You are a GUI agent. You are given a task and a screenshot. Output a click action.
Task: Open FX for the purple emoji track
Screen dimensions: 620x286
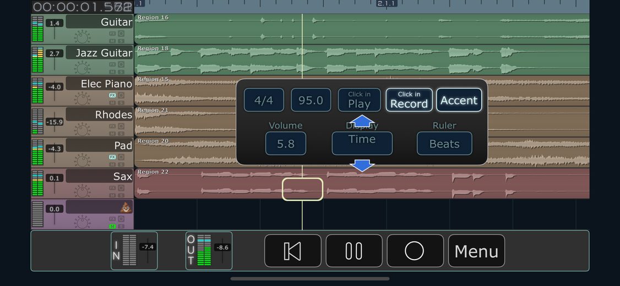tap(112, 219)
